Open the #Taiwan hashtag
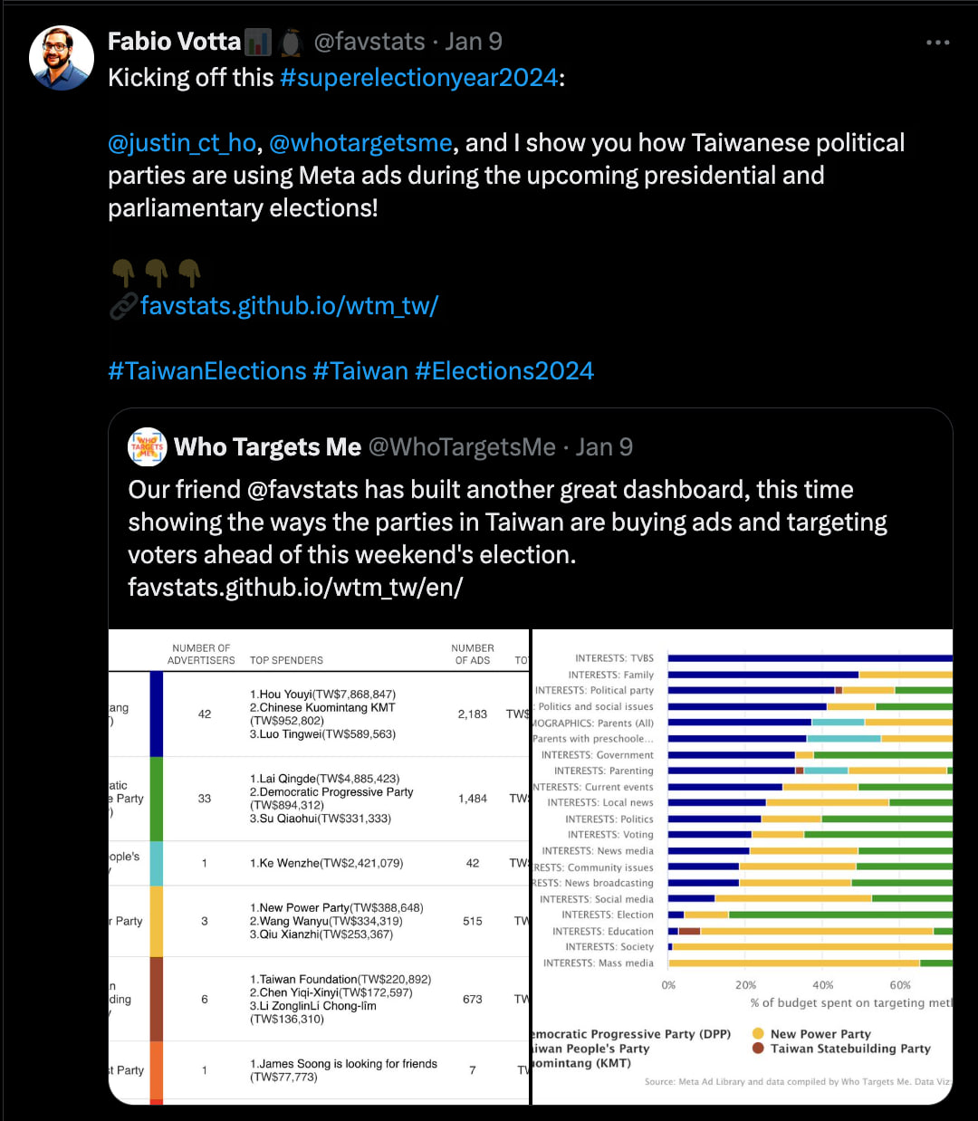The image size is (978, 1121). (360, 371)
